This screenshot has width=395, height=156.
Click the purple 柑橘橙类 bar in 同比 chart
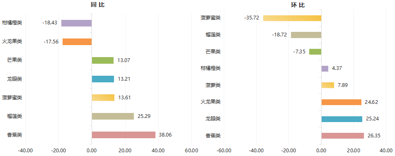[x=77, y=23]
